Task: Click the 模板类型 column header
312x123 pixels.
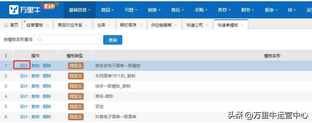Action: pyautogui.click(x=74, y=56)
